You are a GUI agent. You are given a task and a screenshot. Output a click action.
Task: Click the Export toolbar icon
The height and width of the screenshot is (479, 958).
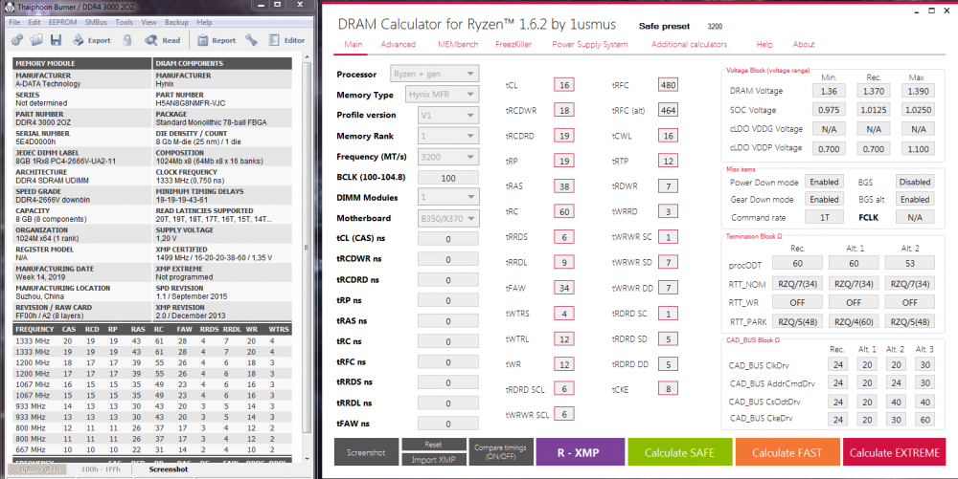pyautogui.click(x=90, y=40)
